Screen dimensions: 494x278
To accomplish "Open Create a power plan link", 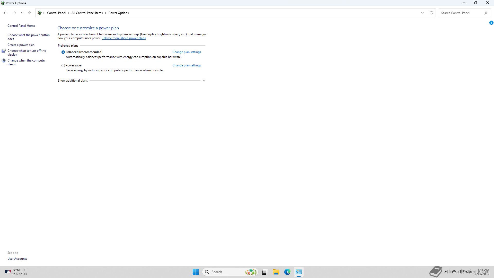I will tap(21, 45).
